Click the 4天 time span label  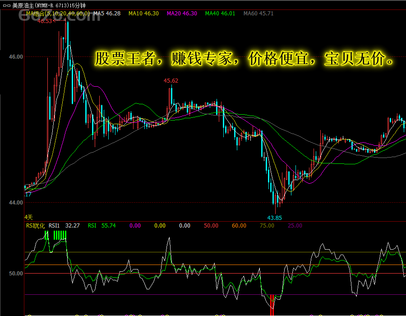(x=28, y=217)
